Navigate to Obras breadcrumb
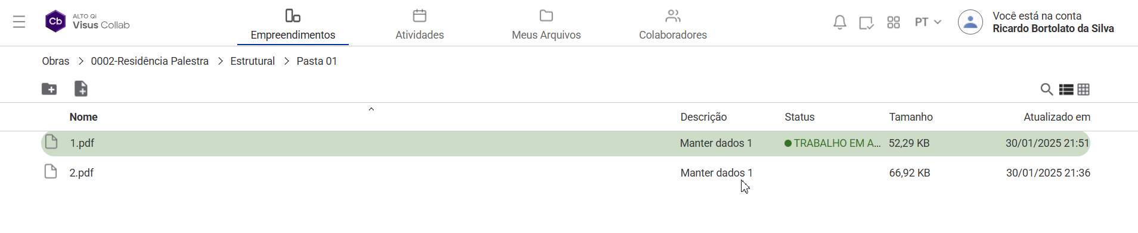1138x233 pixels. pos(55,61)
